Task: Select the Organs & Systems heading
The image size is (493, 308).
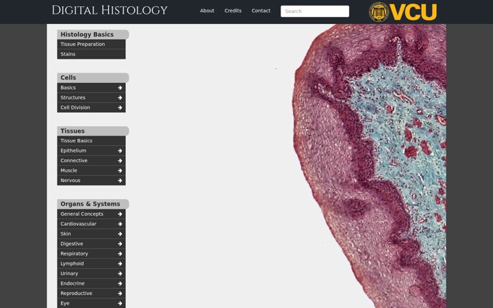Action: point(93,204)
